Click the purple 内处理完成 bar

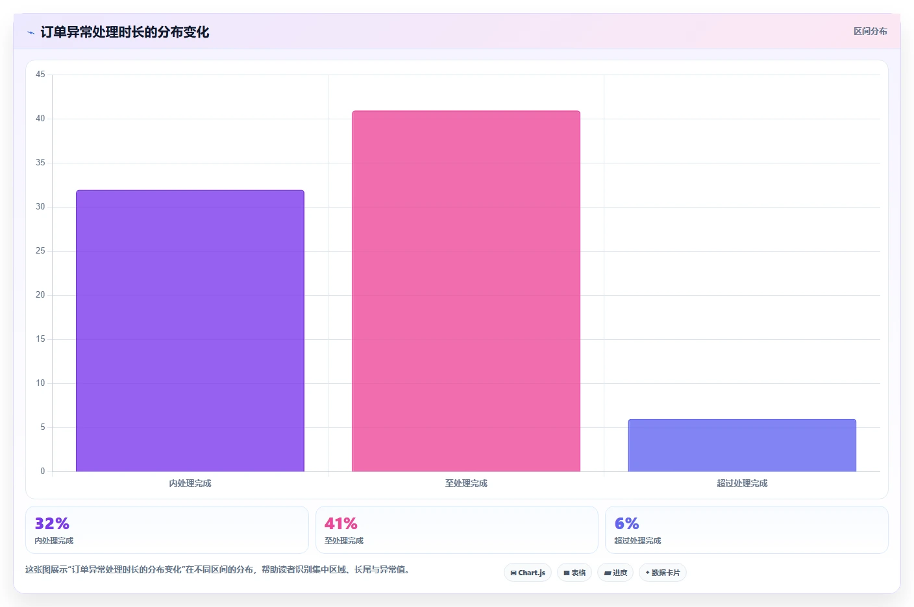(x=190, y=331)
